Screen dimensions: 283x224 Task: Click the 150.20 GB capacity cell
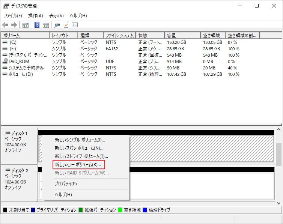176,42
